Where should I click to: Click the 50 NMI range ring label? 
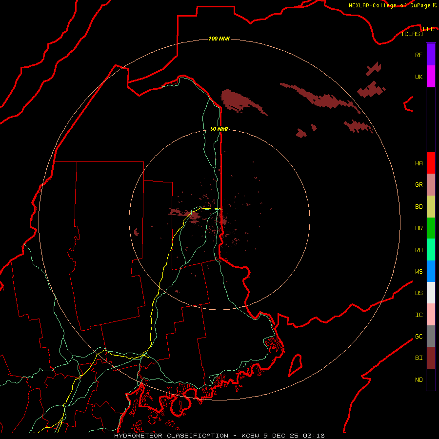[x=219, y=129]
